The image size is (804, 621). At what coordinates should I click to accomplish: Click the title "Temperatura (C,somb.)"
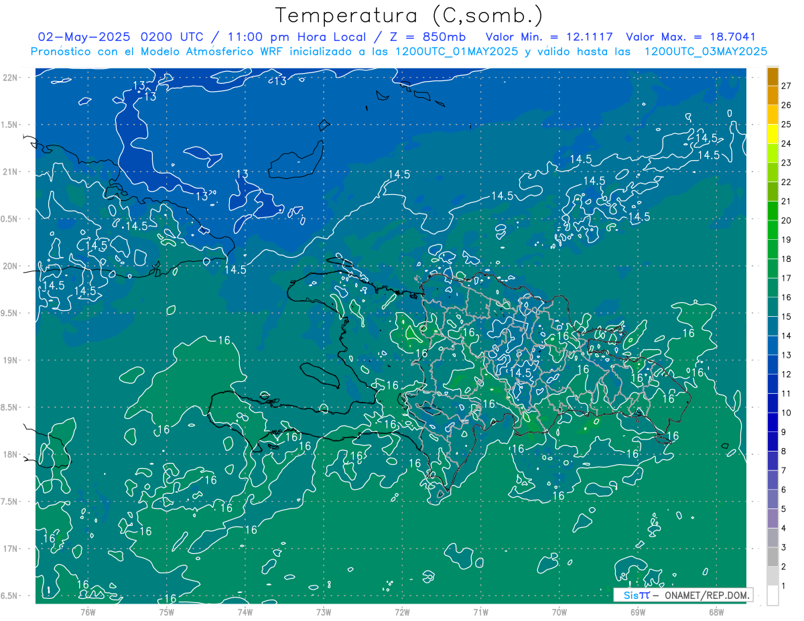click(409, 15)
